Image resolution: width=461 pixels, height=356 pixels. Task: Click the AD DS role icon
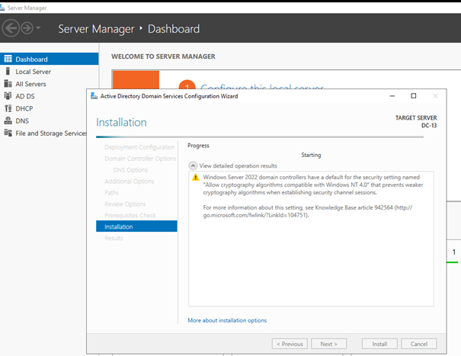point(8,96)
